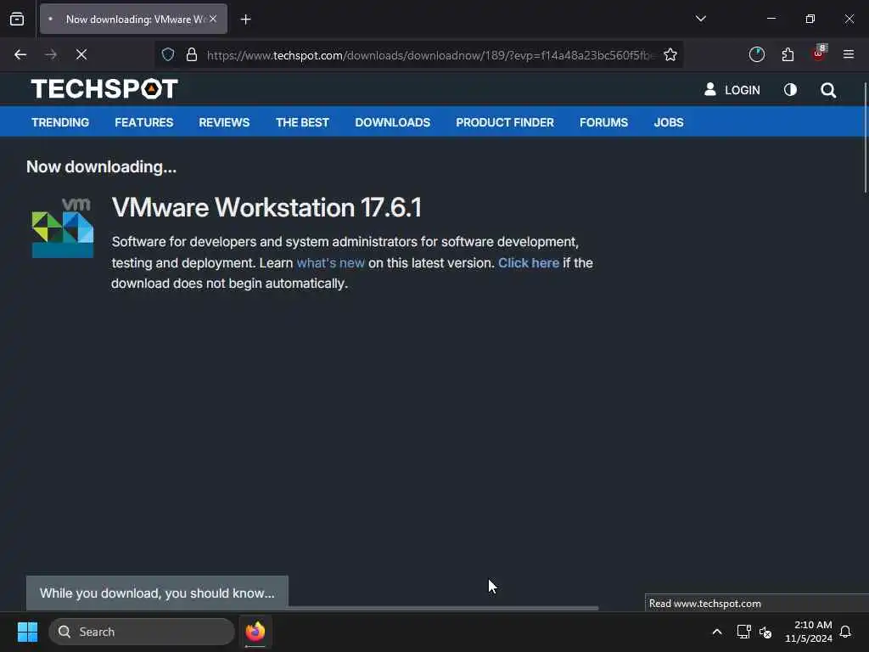Open the notifications bell icon
This screenshot has height=652, width=869.
tap(845, 632)
